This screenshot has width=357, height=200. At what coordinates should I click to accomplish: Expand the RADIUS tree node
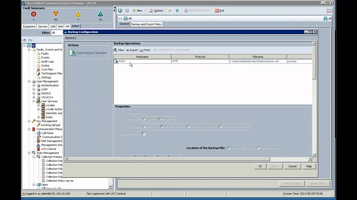tap(34, 94)
